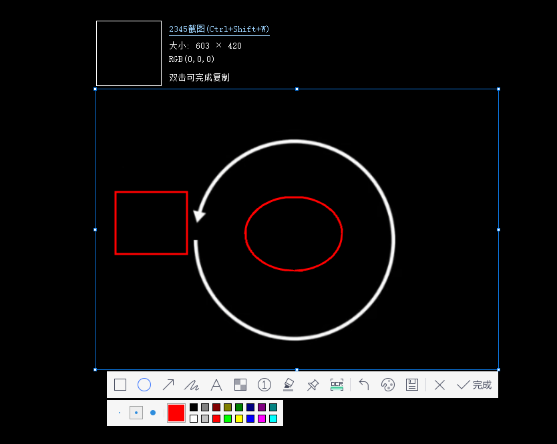Select the mosaic blur tool

240,385
